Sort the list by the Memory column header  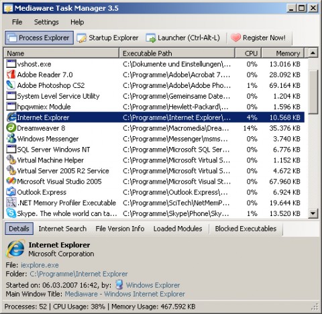[283, 53]
